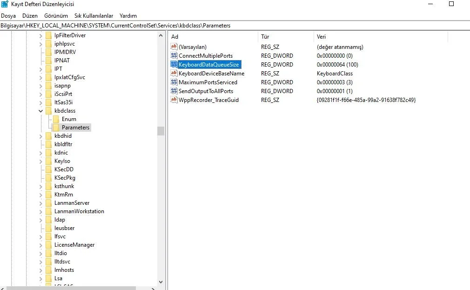Screen dimensions: 470x290
Task: Click the LanmanServer folder icon
Action: point(48,203)
